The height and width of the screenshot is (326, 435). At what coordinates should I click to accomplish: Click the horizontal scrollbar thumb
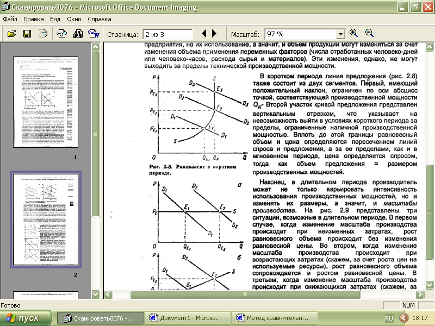(245, 294)
